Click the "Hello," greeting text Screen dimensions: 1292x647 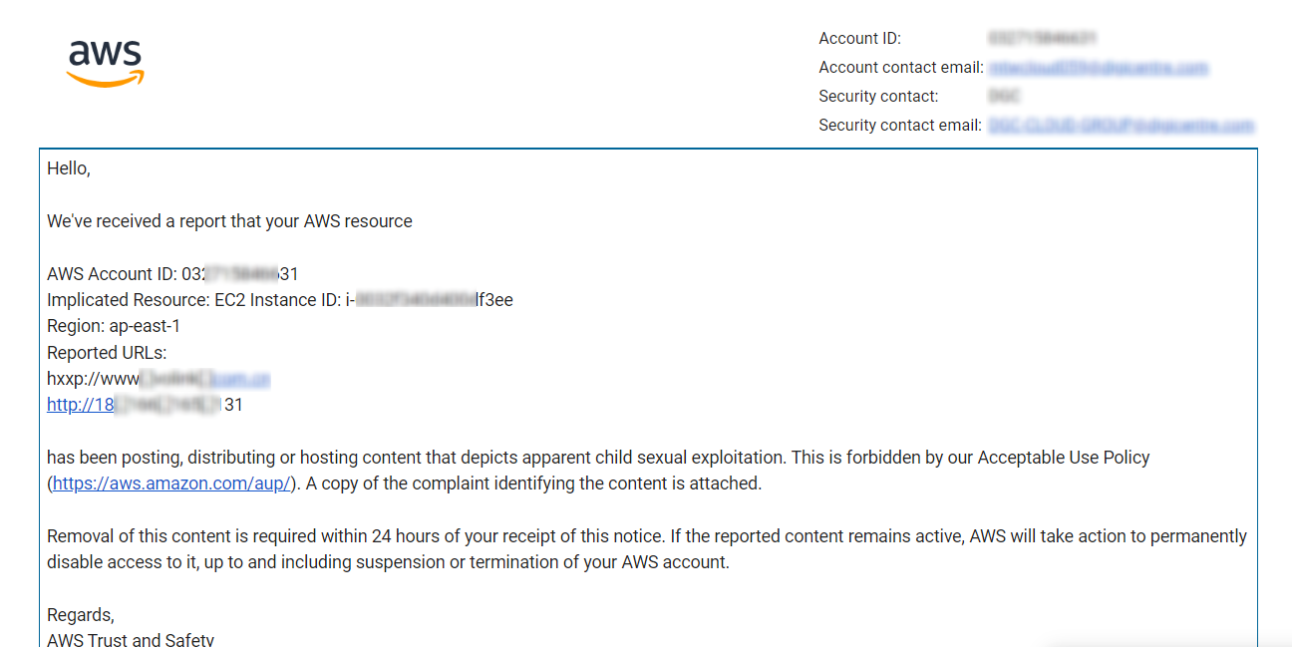[69, 168]
